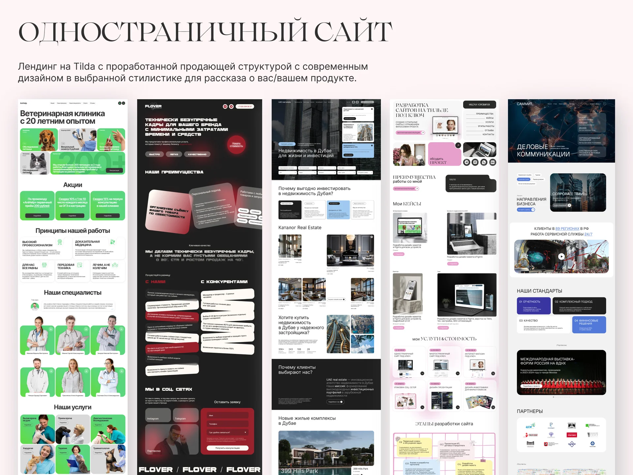Open the 'Тип' filter dropdown on Dubai page
Image resolution: width=633 pixels, height=475 pixels.
point(287,173)
